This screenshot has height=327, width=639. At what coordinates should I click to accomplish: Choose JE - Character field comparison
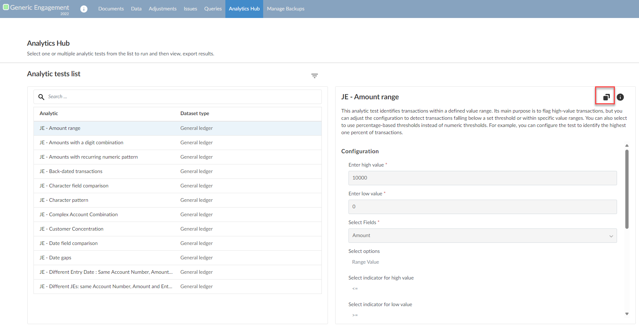point(177,186)
